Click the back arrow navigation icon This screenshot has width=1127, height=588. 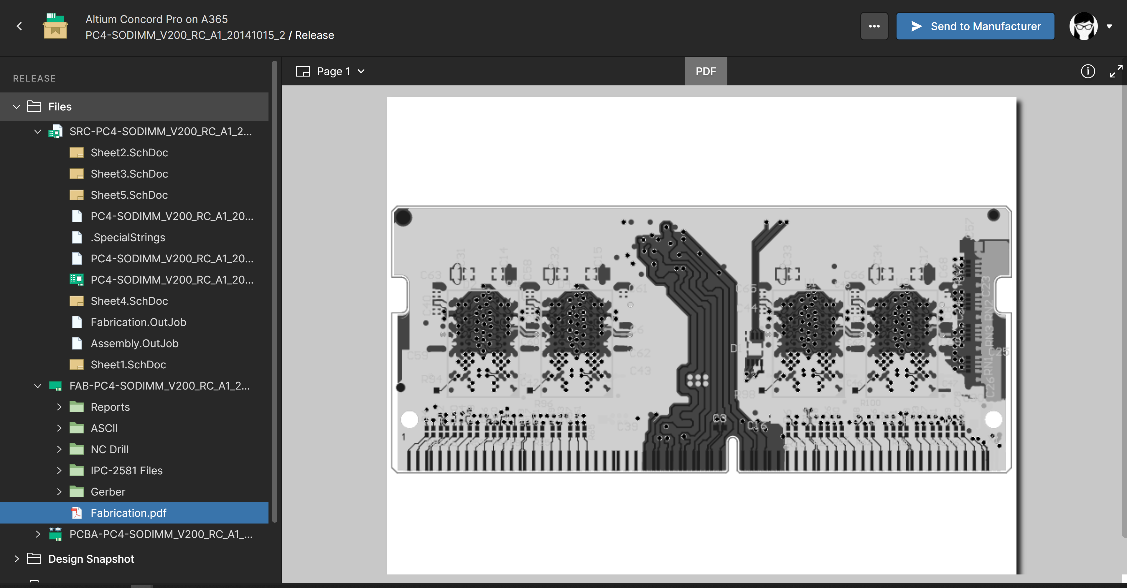click(19, 26)
